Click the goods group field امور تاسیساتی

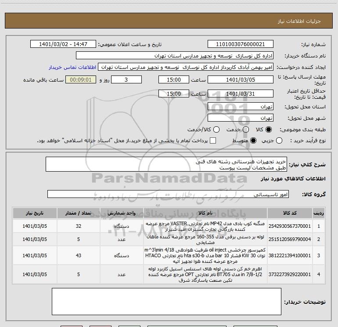tap(168, 194)
